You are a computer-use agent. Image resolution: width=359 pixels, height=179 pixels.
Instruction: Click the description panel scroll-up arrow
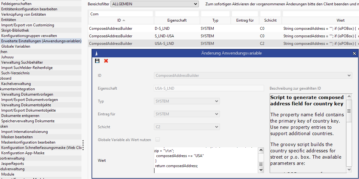349,97
